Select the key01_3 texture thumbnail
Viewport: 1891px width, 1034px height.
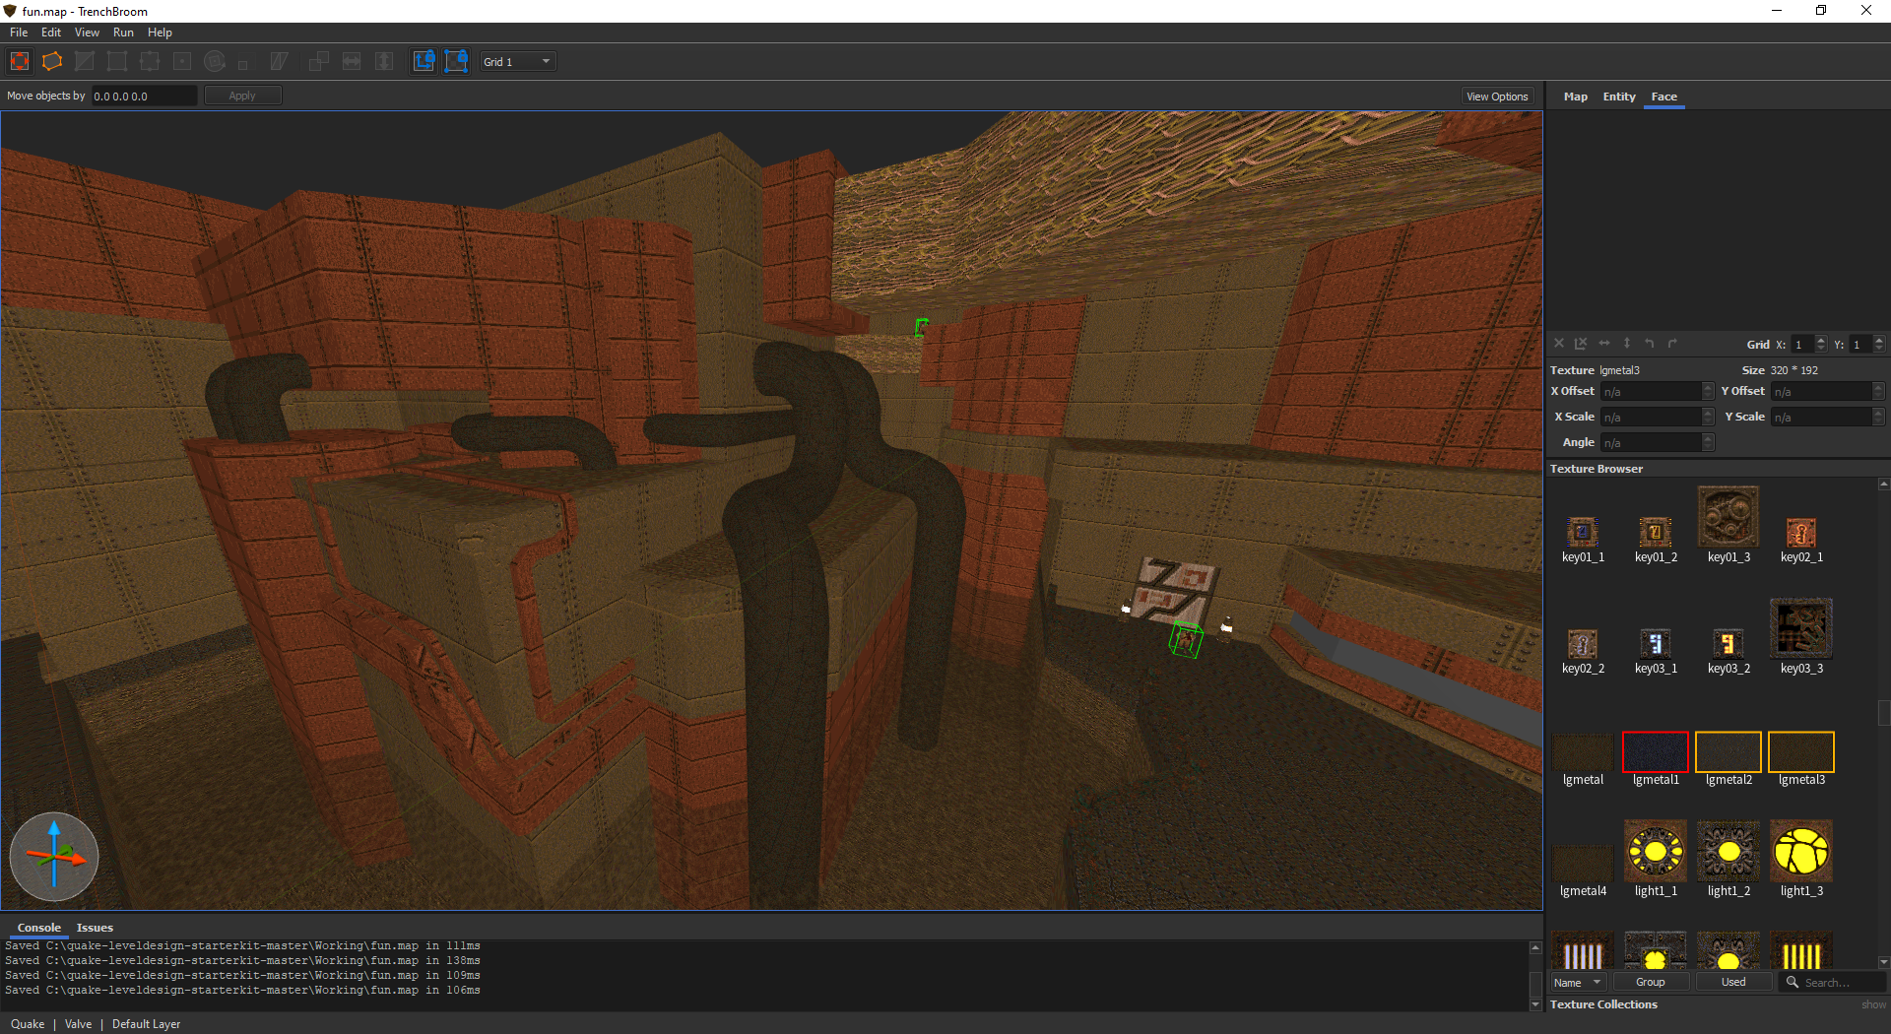click(1728, 516)
